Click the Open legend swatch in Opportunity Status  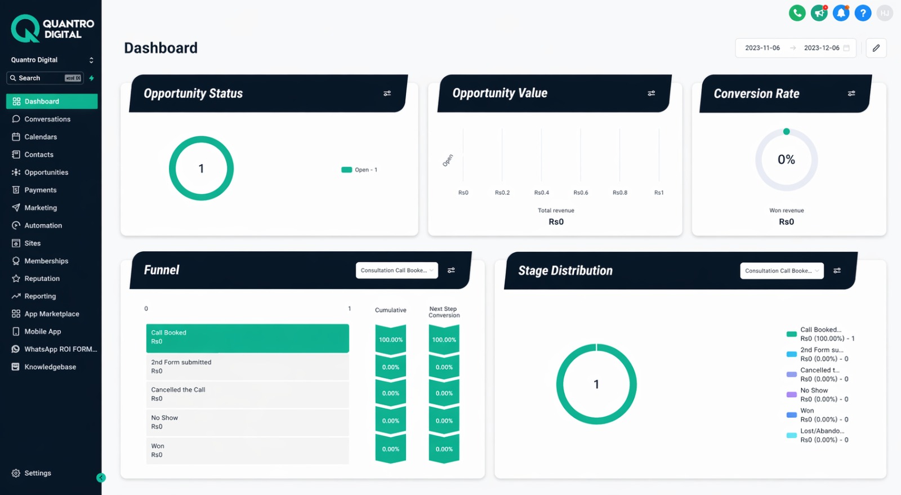pyautogui.click(x=347, y=170)
